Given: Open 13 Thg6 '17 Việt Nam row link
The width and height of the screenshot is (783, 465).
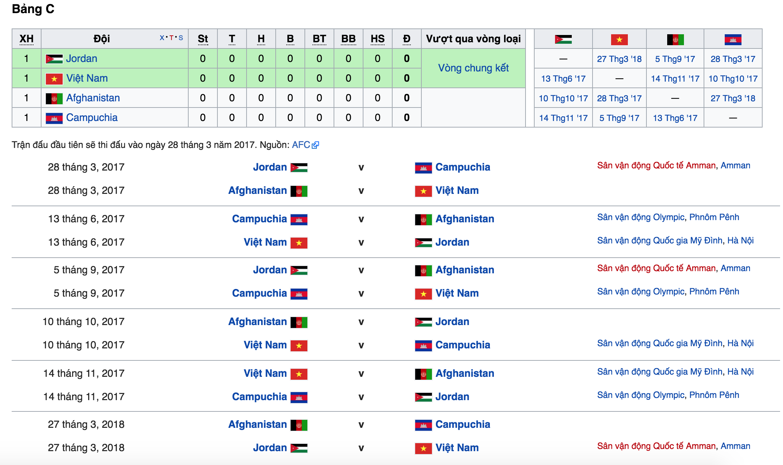Looking at the screenshot, I should (x=563, y=79).
